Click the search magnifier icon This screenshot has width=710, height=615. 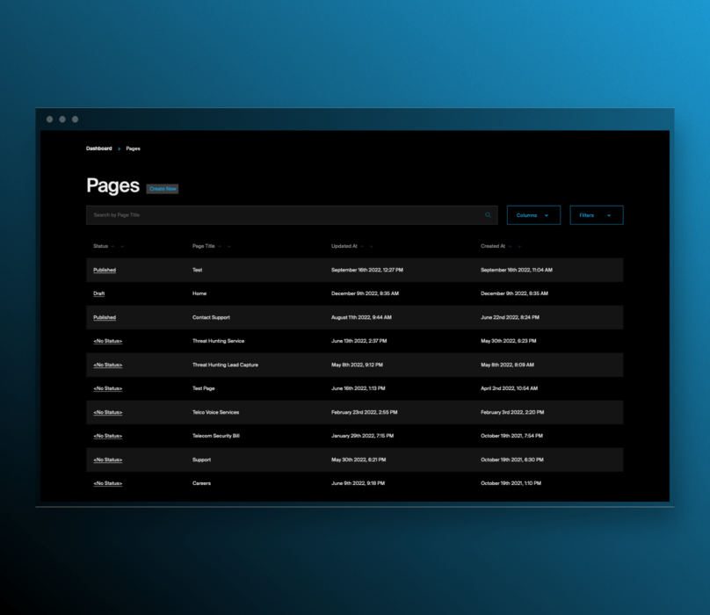(488, 215)
